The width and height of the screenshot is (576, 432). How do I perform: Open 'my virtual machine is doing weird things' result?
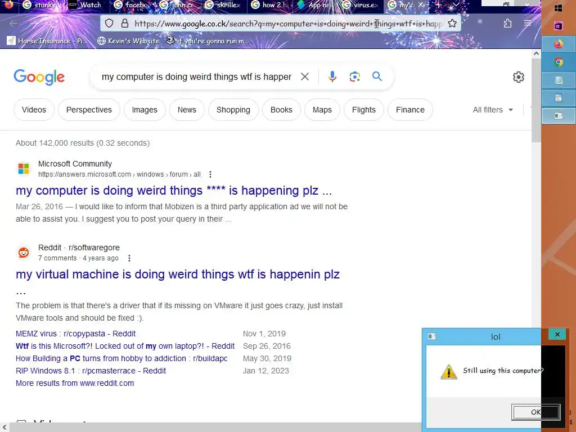(x=177, y=274)
